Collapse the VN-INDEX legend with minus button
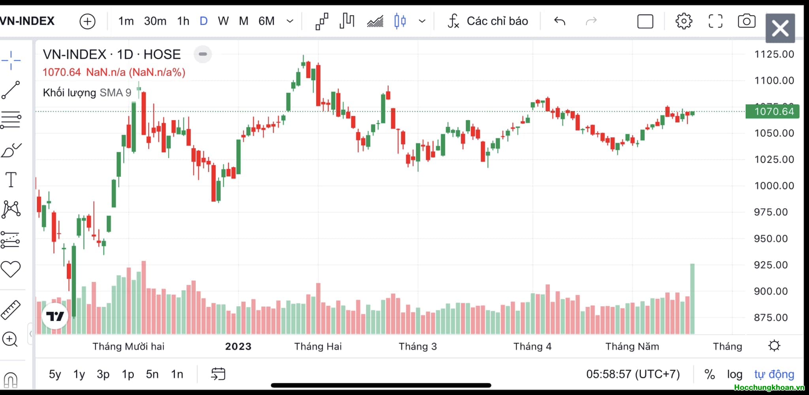The width and height of the screenshot is (809, 395). [203, 54]
